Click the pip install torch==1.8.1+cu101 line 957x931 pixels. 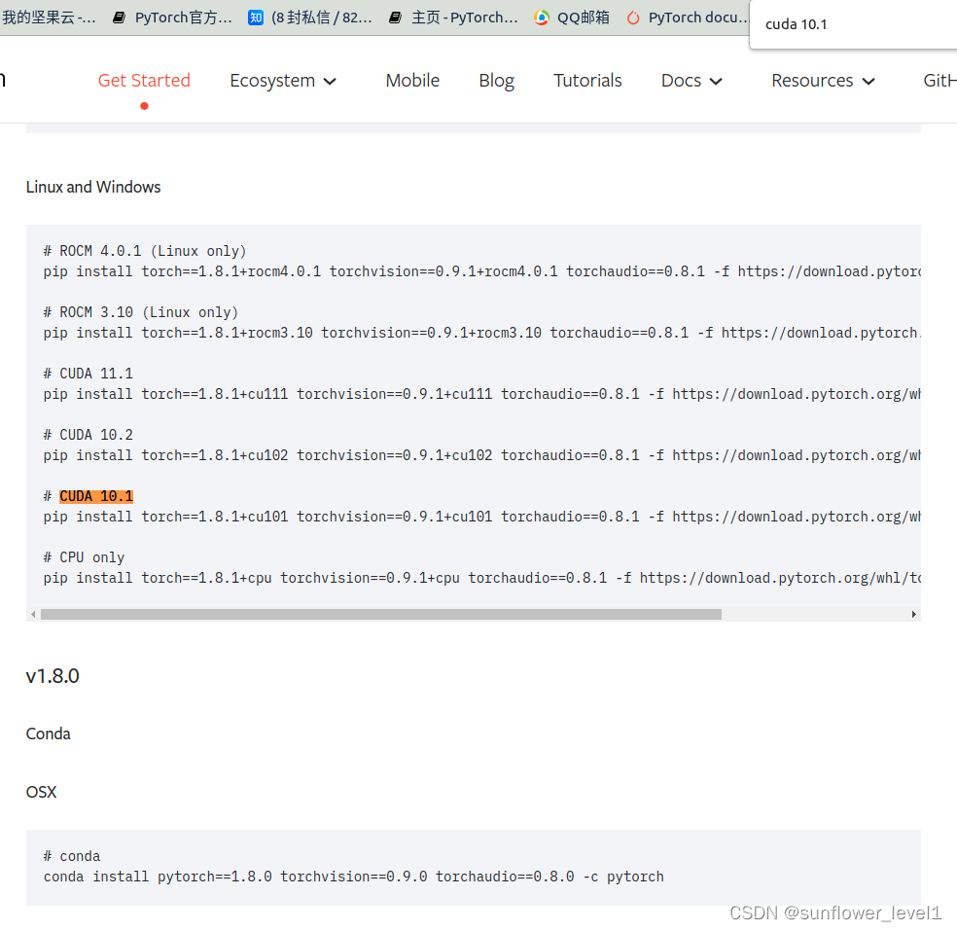point(481,517)
